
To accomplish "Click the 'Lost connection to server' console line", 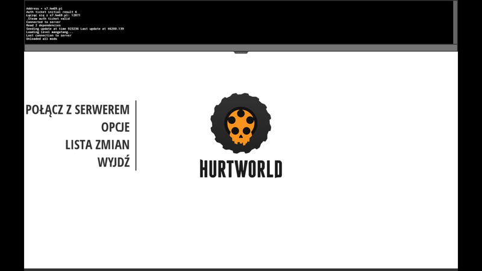I will (x=49, y=36).
